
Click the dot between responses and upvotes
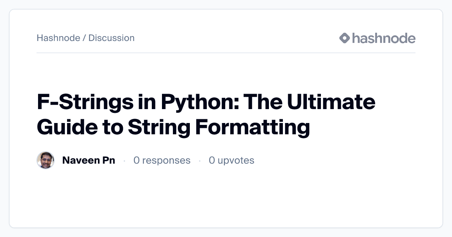point(200,161)
